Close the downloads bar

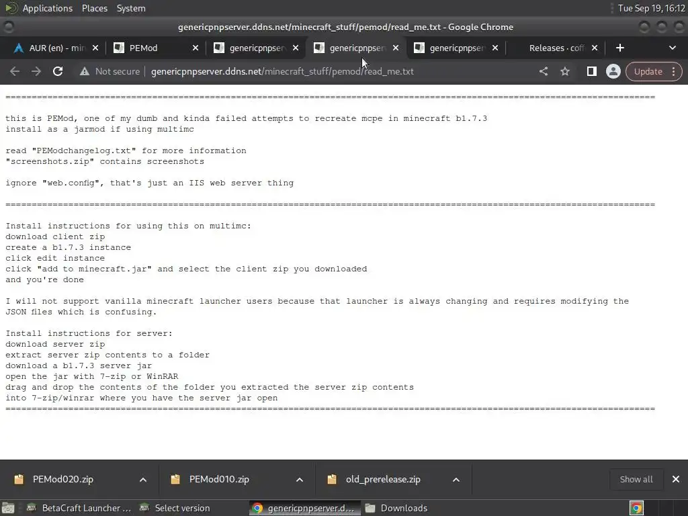tap(676, 479)
